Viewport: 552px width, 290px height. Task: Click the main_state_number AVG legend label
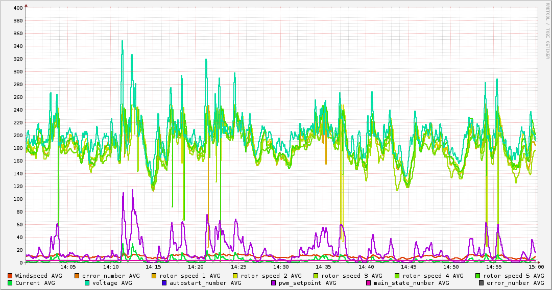coord(412,283)
